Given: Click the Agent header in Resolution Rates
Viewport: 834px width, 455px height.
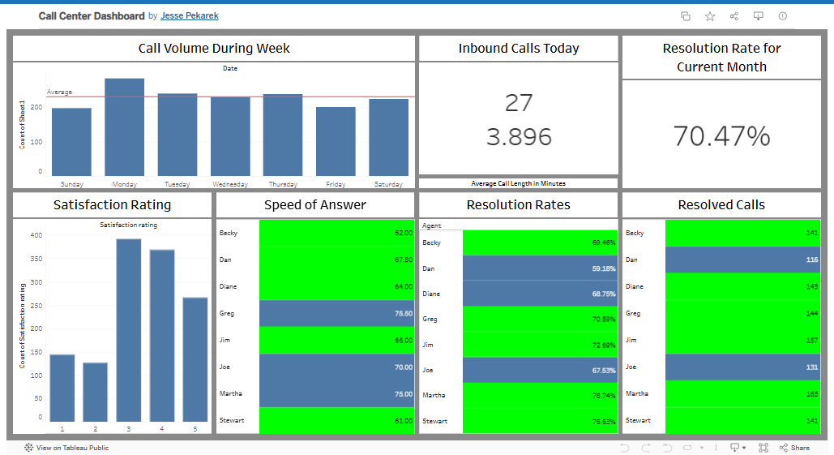Looking at the screenshot, I should pyautogui.click(x=431, y=225).
